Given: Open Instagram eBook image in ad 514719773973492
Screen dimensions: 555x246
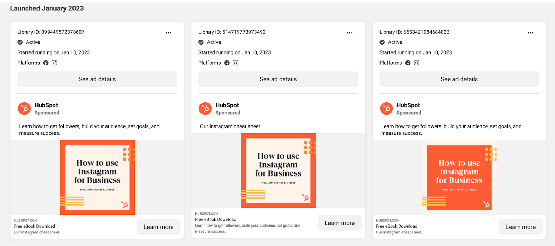Looking at the screenshot, I should point(278,171).
